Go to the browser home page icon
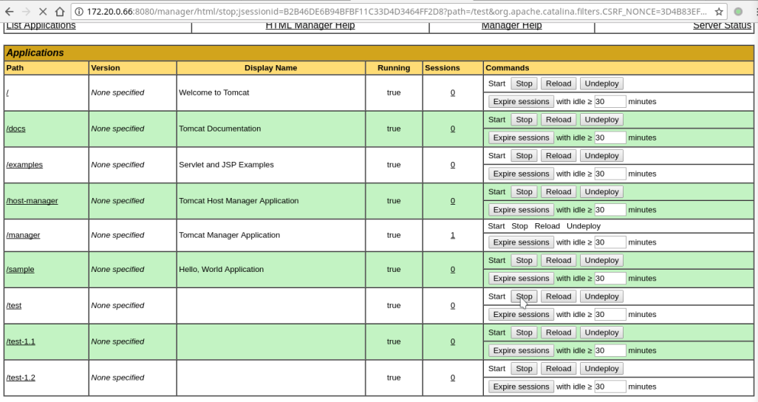 [59, 12]
